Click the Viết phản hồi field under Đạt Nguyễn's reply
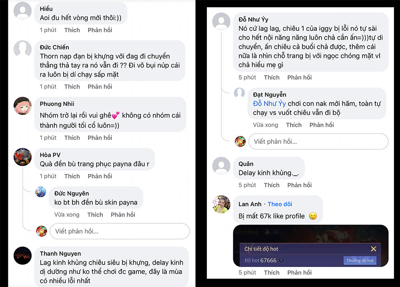Screen dimensions: 400x287 [x=318, y=142]
